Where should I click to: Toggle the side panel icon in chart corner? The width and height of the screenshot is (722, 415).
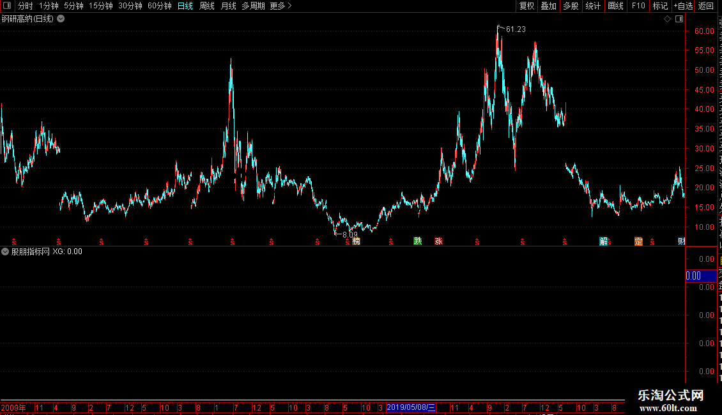(679, 19)
